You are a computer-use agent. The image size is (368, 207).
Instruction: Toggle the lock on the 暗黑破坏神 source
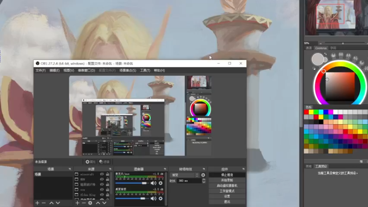pos(108,184)
